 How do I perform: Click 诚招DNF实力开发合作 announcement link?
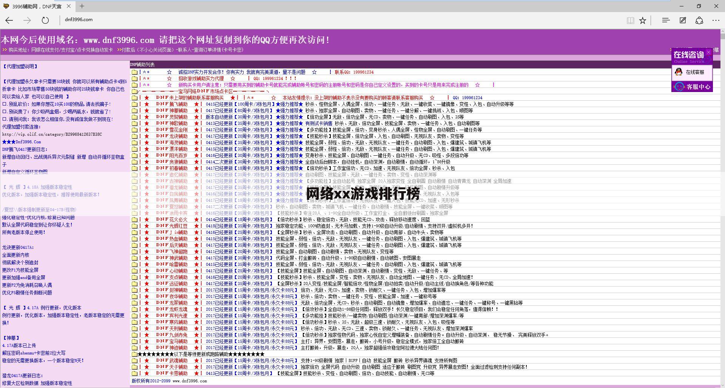[x=242, y=72]
